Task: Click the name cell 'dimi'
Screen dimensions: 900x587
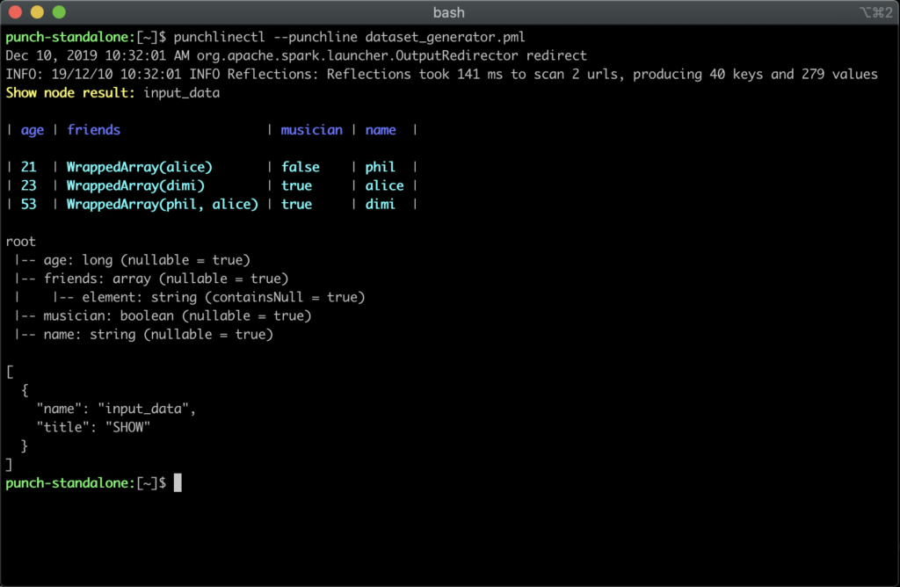Action: click(x=381, y=204)
